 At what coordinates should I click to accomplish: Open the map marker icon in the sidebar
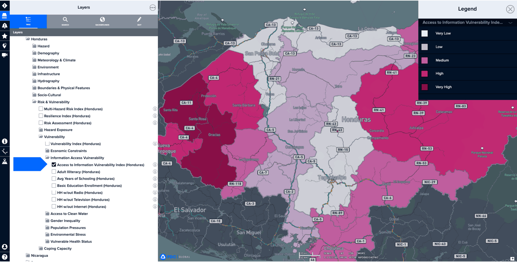5,161
